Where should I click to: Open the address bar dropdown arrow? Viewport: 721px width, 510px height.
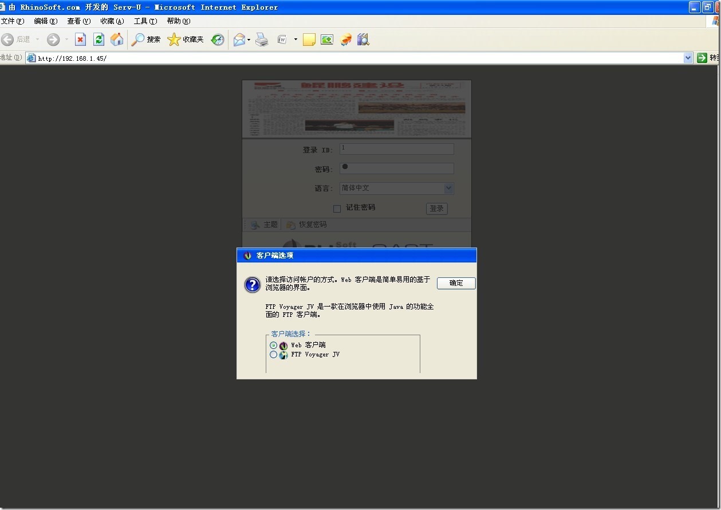688,58
